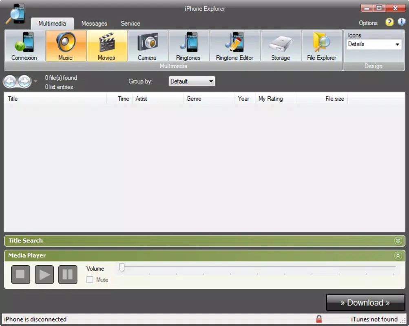Image resolution: width=409 pixels, height=326 pixels.
Task: Click the '0 file(s) found' text
Action: coord(61,78)
